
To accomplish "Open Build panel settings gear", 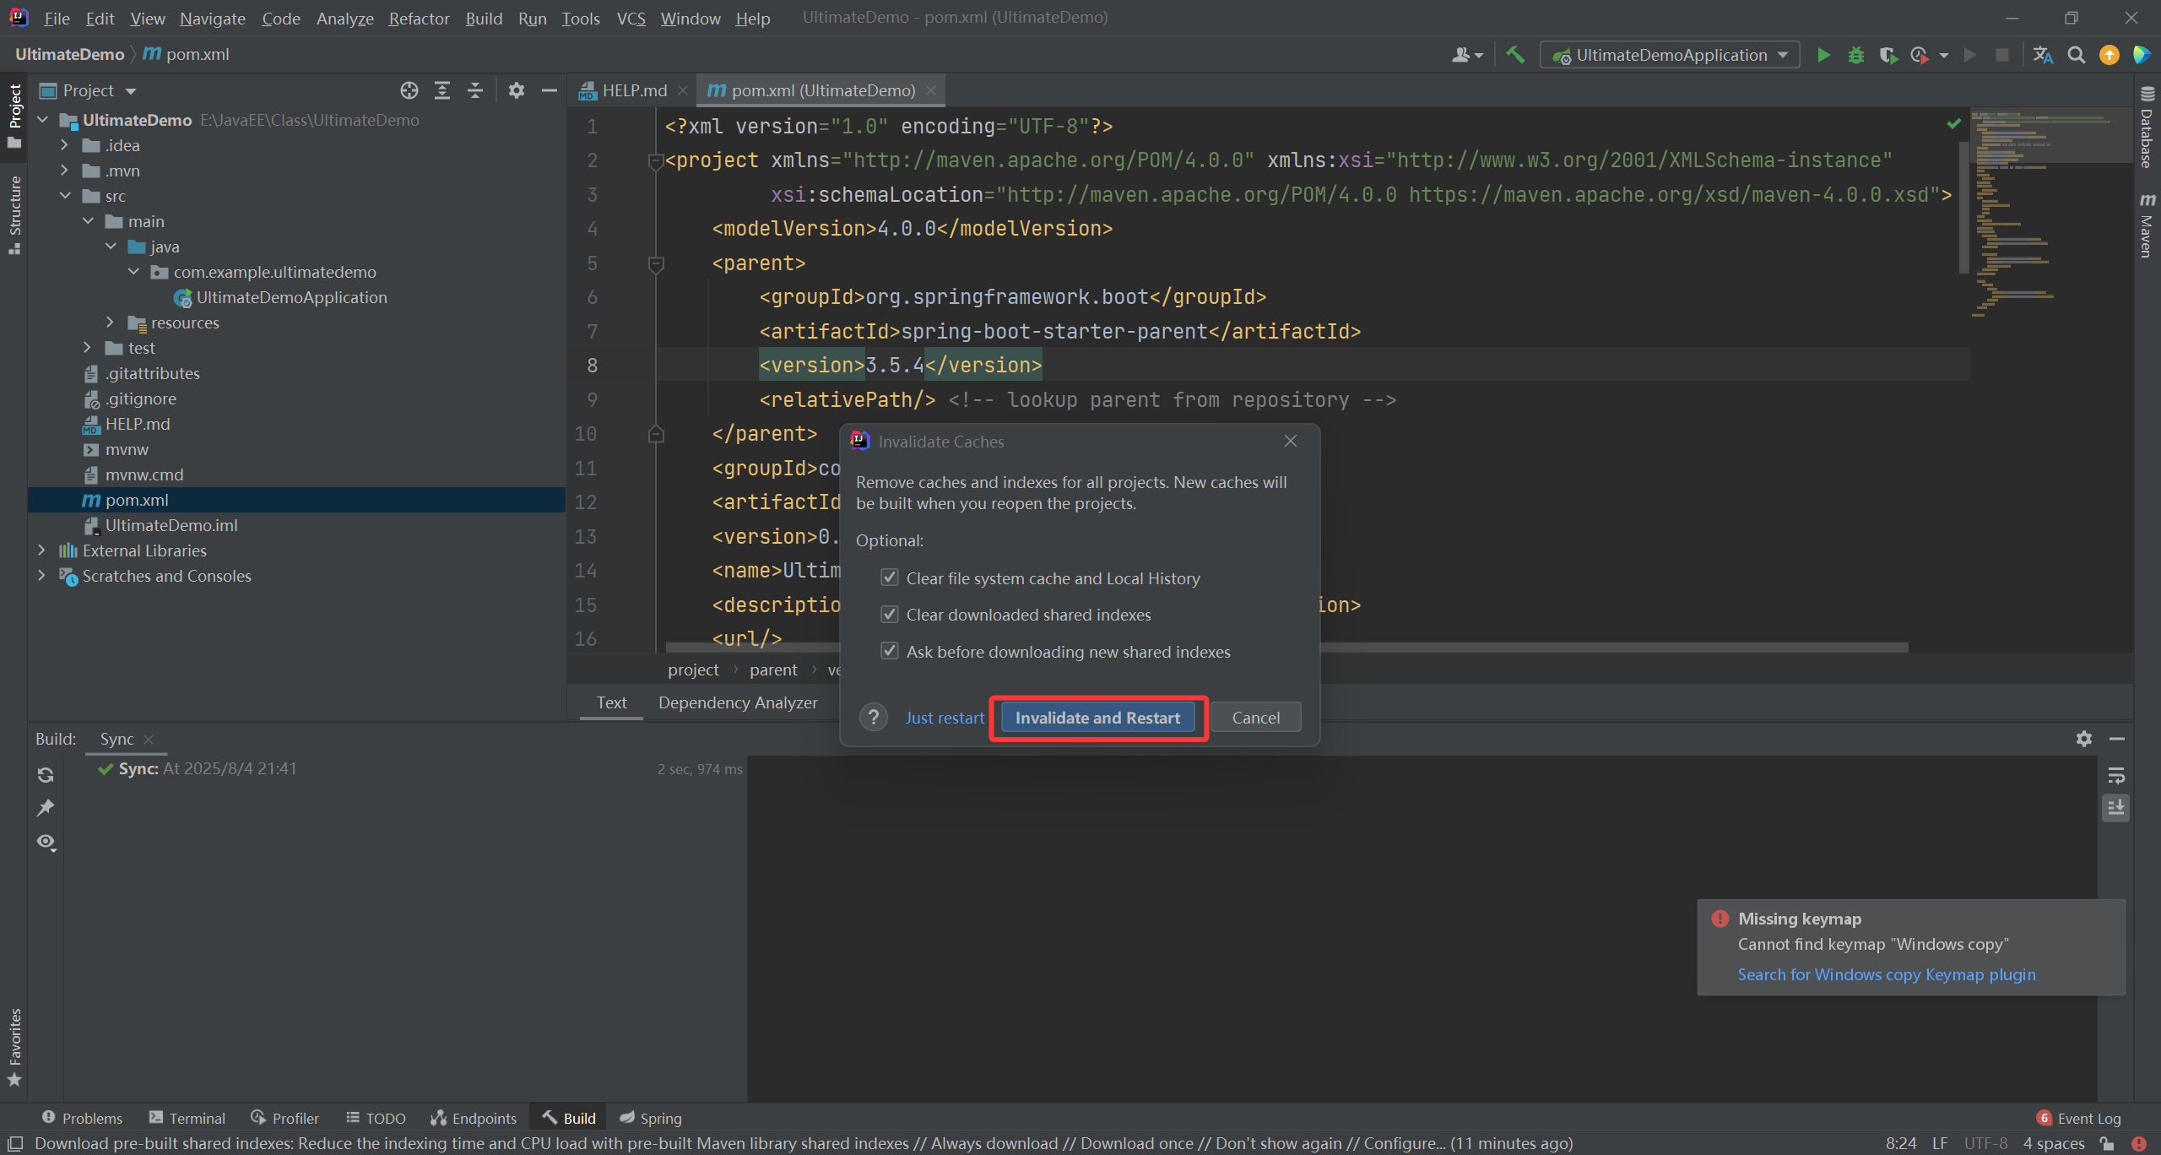I will (x=2084, y=739).
